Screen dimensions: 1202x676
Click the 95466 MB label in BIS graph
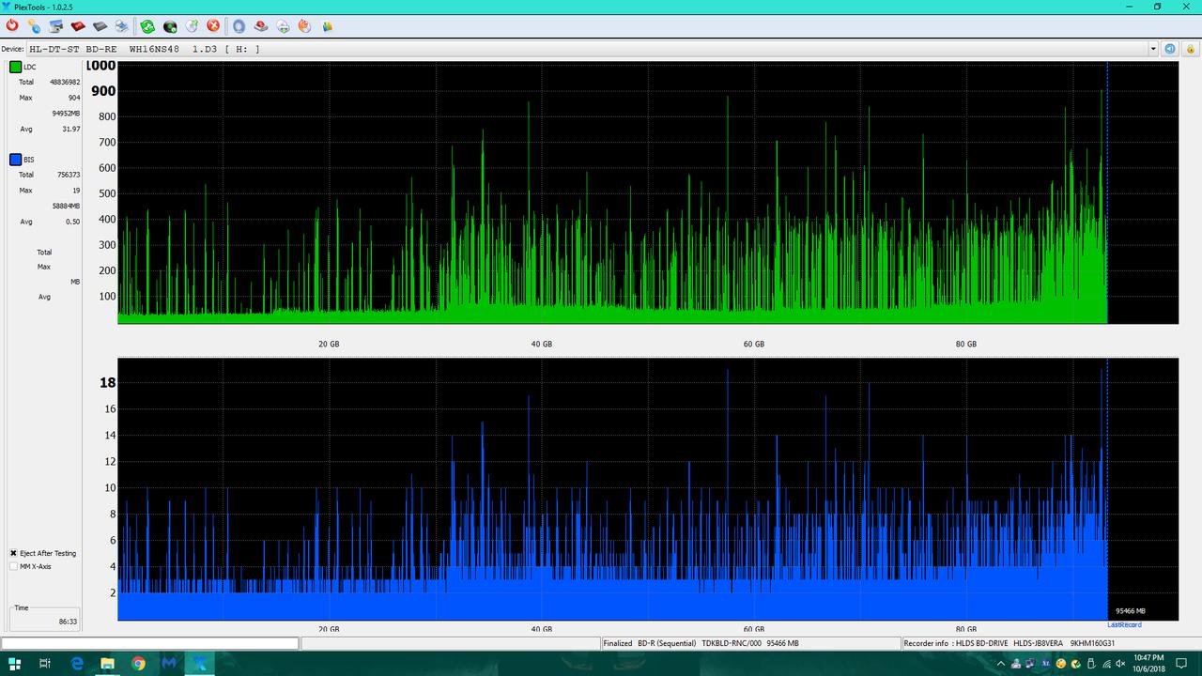[x=1130, y=611]
